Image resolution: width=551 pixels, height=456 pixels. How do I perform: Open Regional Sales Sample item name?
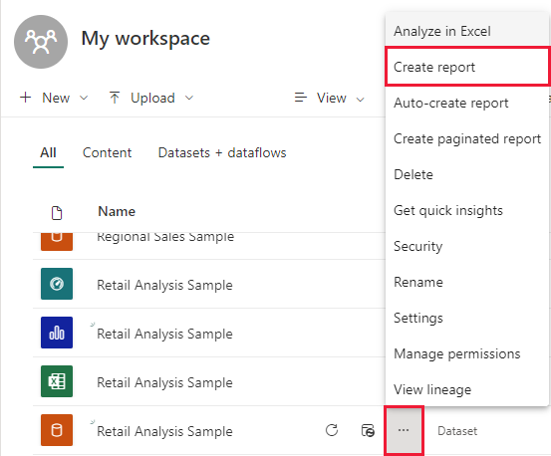165,237
